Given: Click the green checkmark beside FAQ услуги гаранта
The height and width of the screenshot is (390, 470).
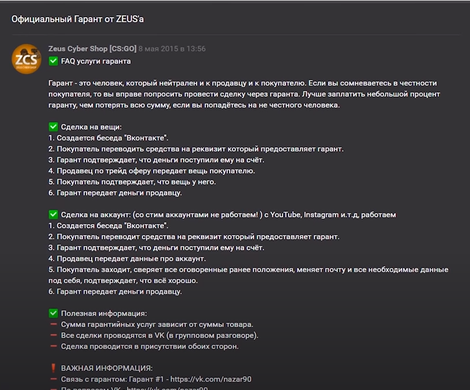Looking at the screenshot, I should click(x=53, y=61).
